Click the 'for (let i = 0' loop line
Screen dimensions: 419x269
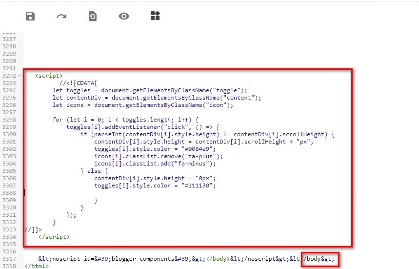pos(125,120)
